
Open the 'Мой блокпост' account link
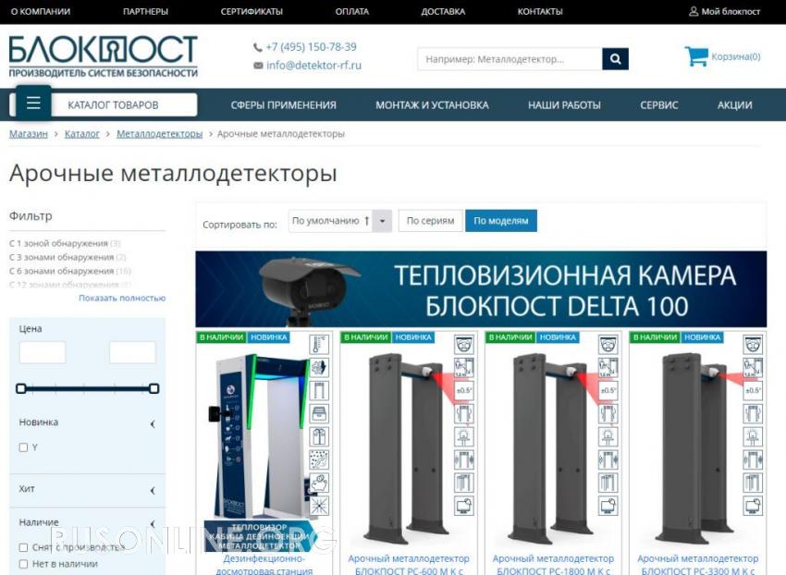coord(731,11)
